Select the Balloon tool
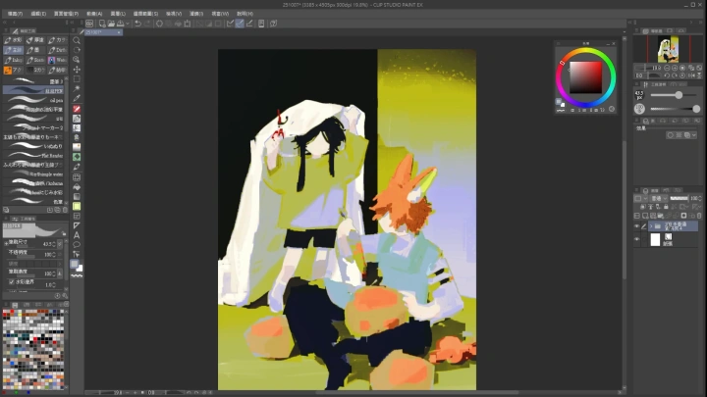The height and width of the screenshot is (397, 707). pyautogui.click(x=77, y=245)
